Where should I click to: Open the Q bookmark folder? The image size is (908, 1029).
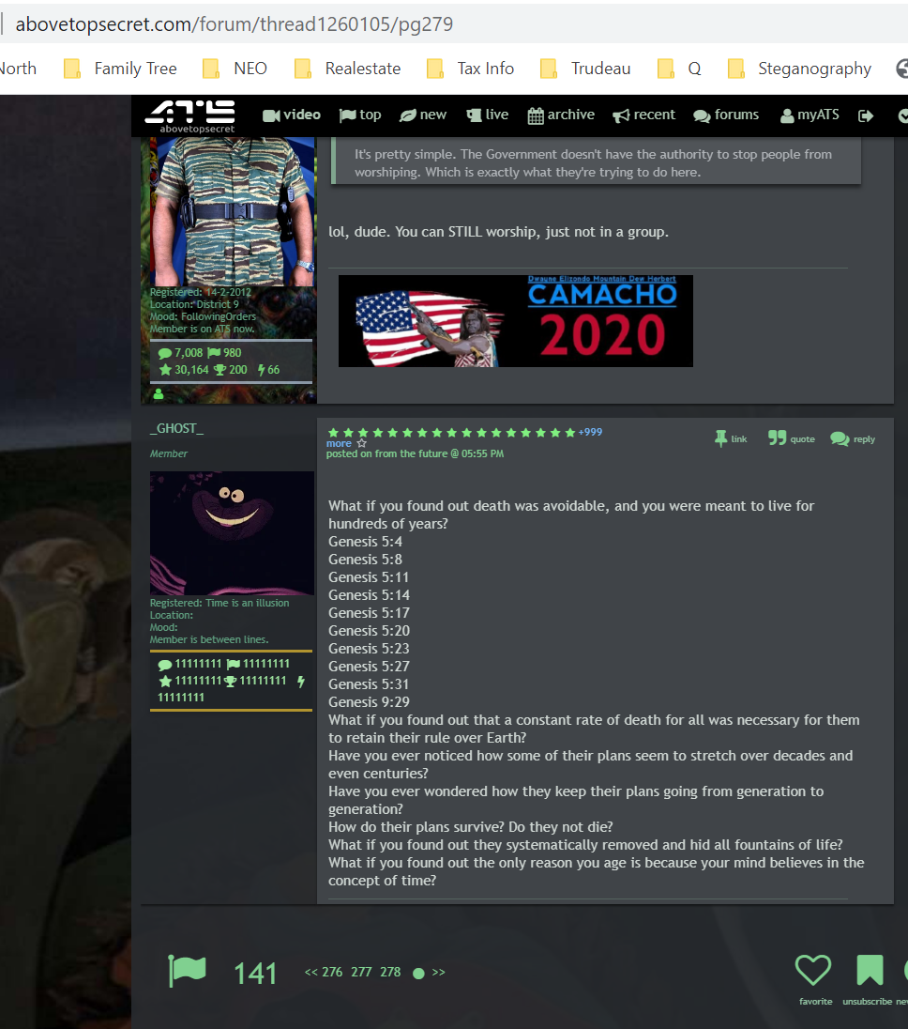pyautogui.click(x=679, y=69)
